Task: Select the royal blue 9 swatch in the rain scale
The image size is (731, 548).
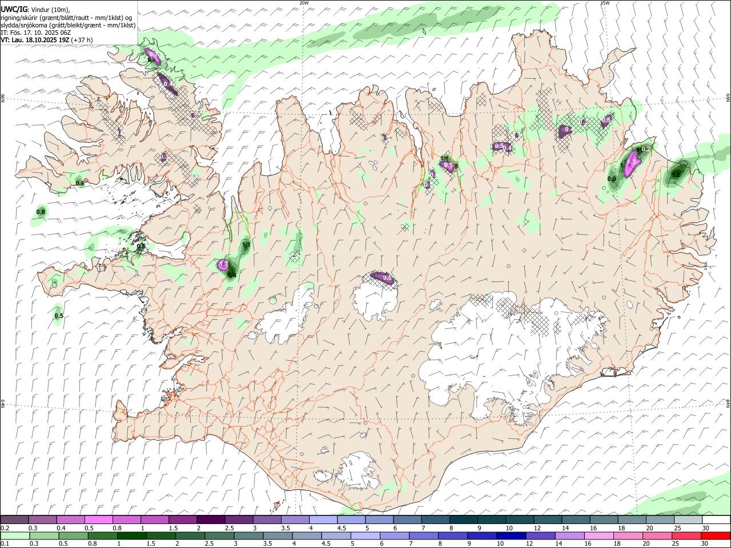Action: tap(482, 536)
